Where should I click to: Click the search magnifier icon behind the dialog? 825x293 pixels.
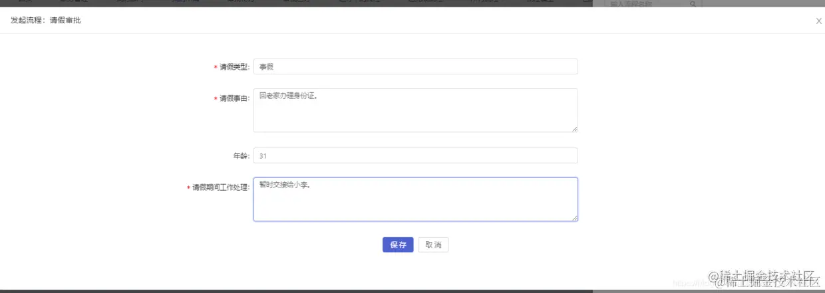693,4
